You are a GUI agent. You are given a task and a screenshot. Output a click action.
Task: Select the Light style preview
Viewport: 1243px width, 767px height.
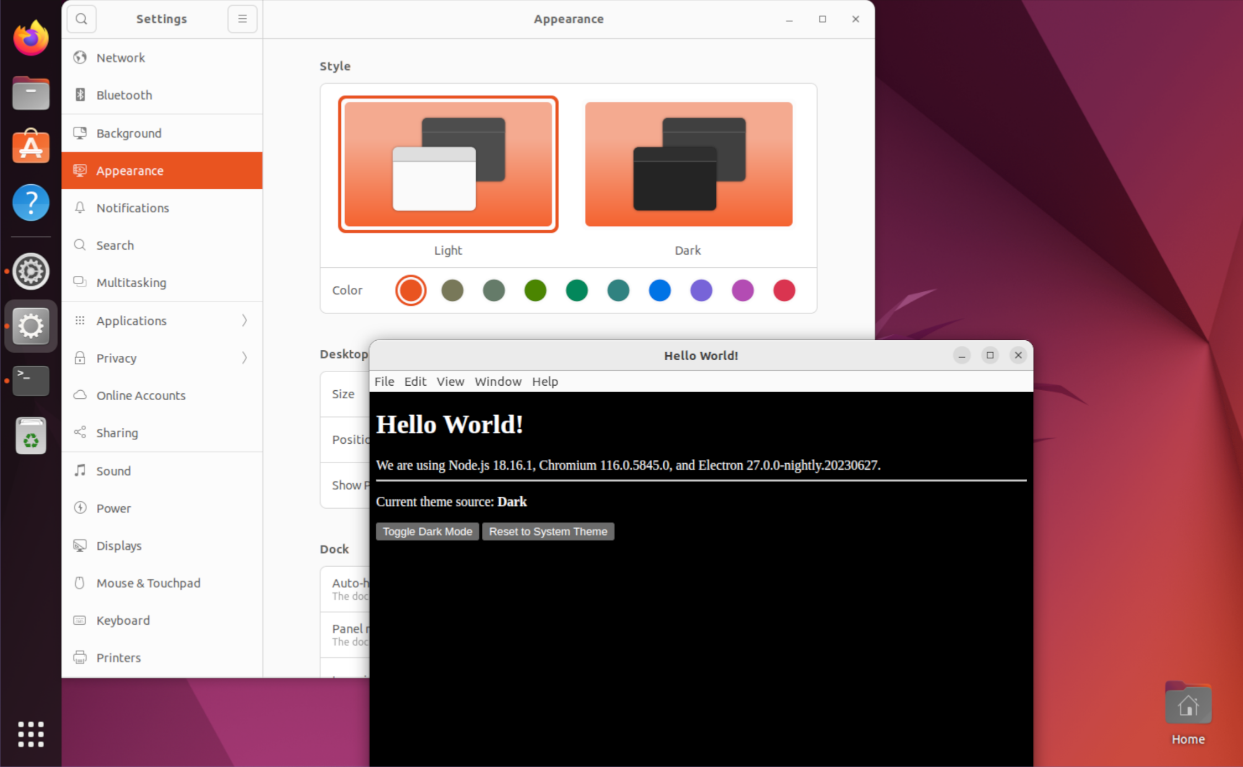(448, 164)
